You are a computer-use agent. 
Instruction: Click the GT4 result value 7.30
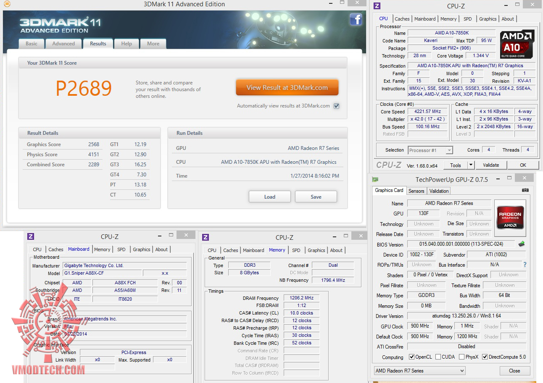pos(141,175)
